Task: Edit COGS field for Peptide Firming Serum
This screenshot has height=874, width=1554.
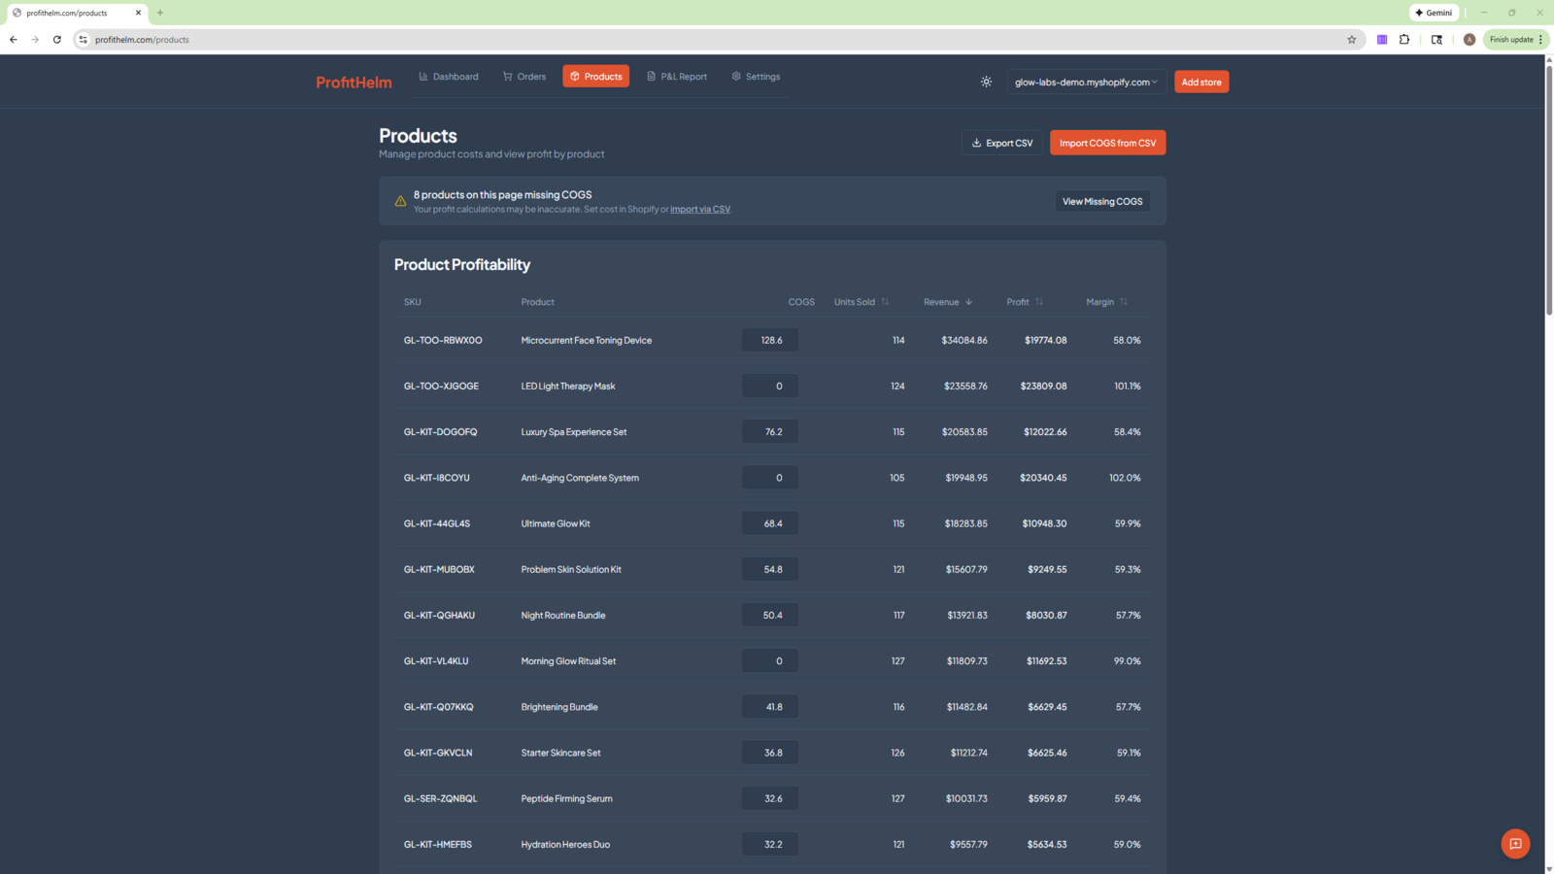Action: pyautogui.click(x=770, y=798)
